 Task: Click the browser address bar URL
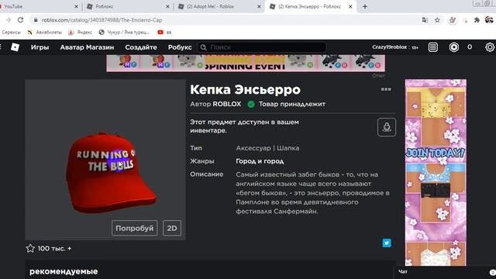click(x=102, y=20)
